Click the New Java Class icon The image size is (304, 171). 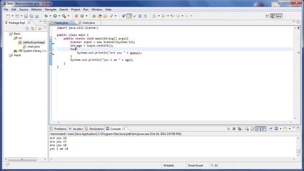click(x=82, y=16)
